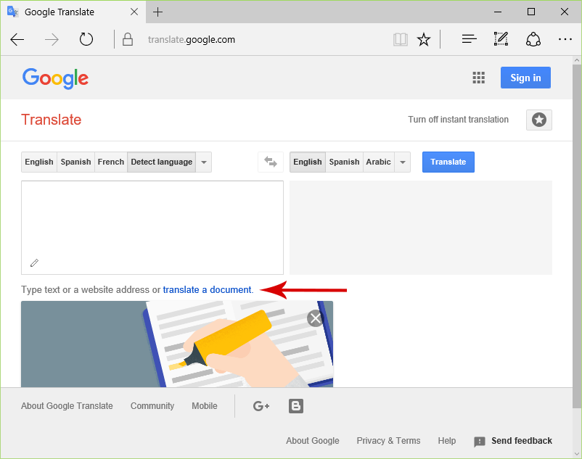Switch to Detect language
The width and height of the screenshot is (582, 459).
pos(161,162)
